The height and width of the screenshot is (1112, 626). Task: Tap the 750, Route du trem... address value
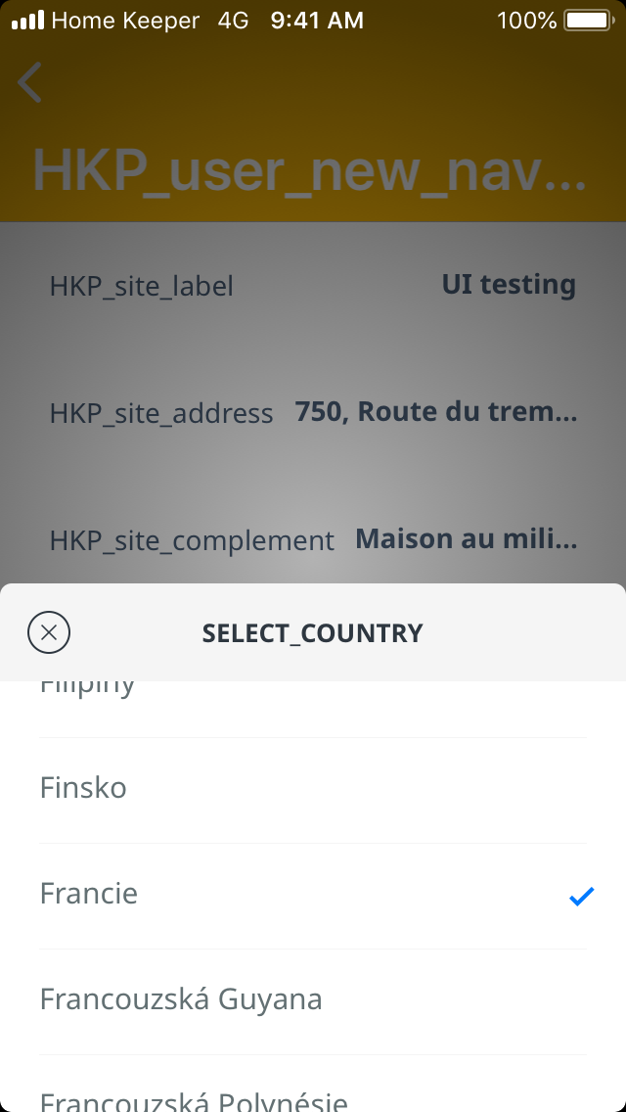tap(436, 412)
